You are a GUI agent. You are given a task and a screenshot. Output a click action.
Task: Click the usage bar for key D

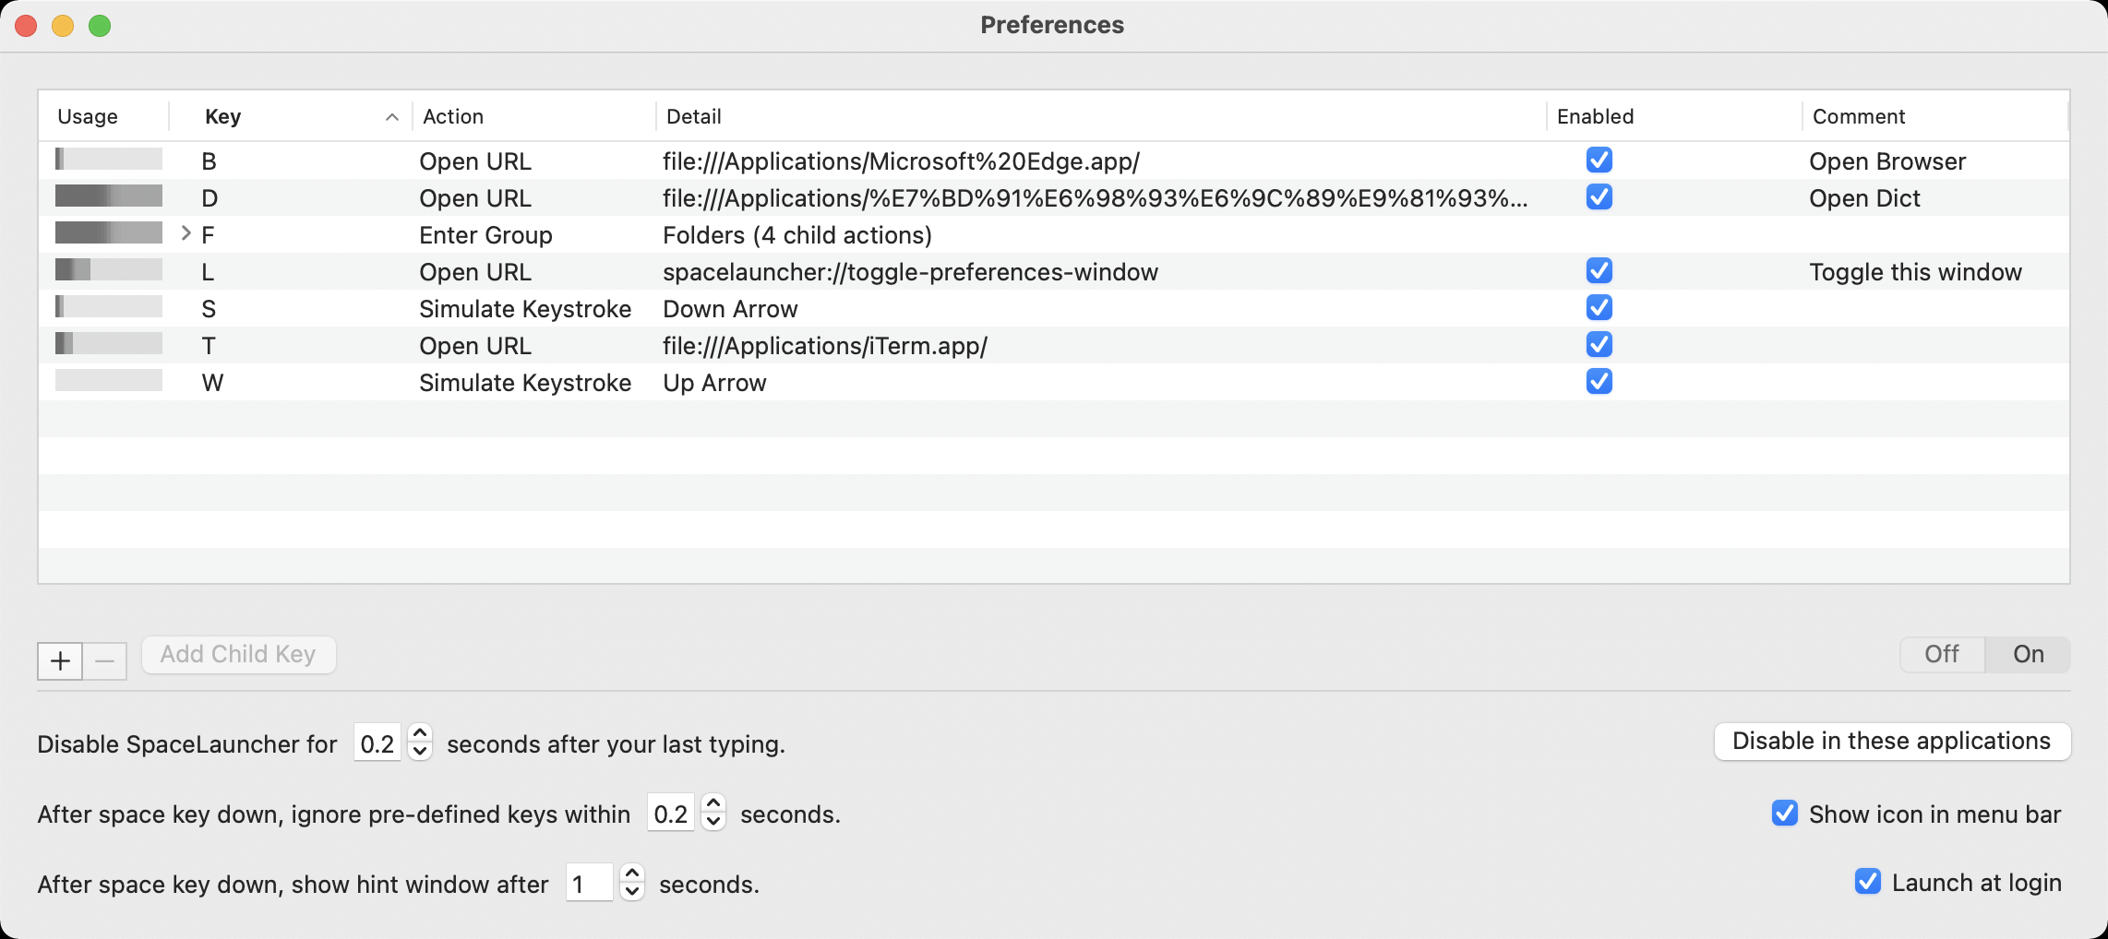[109, 196]
